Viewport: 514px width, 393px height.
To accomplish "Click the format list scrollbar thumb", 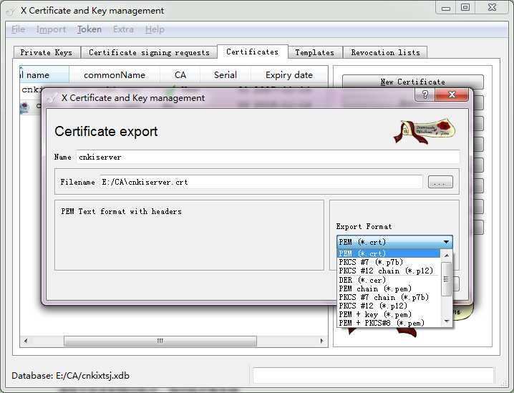I will pyautogui.click(x=447, y=279).
